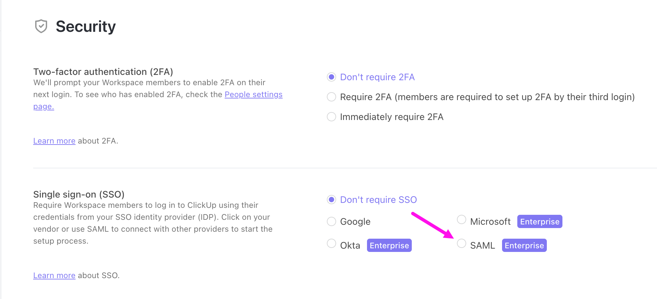
Task: Select Don't require SSO radio button
Action: click(x=331, y=200)
